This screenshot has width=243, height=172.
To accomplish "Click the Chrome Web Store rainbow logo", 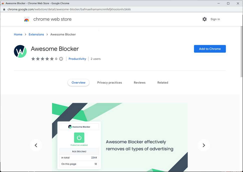I will [x=27, y=19].
